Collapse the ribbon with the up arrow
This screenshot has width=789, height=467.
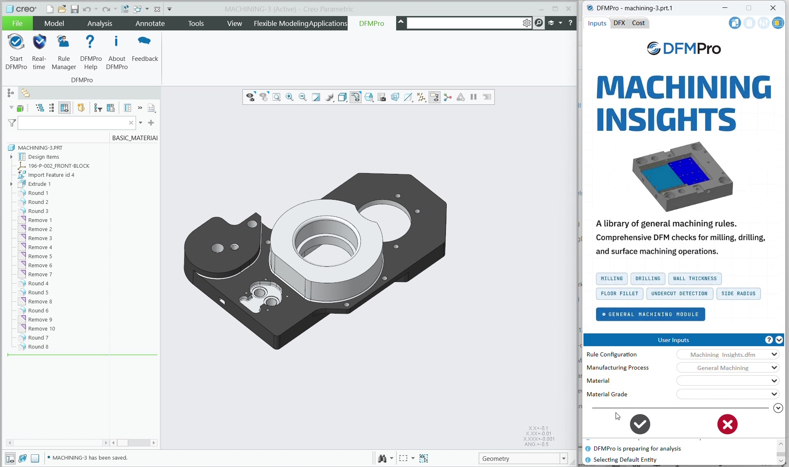pyautogui.click(x=401, y=21)
